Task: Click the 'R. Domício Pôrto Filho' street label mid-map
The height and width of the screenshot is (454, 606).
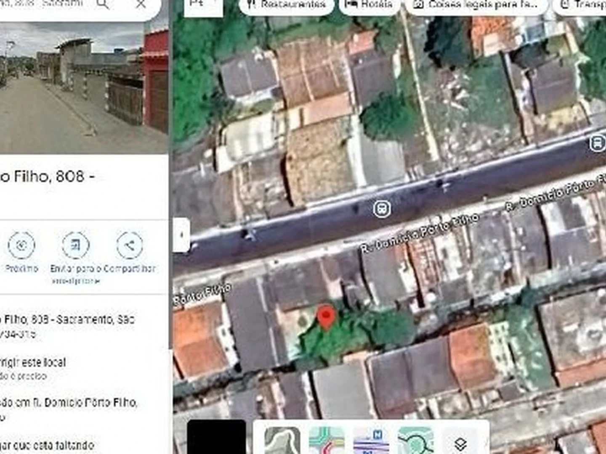Action: [x=420, y=233]
